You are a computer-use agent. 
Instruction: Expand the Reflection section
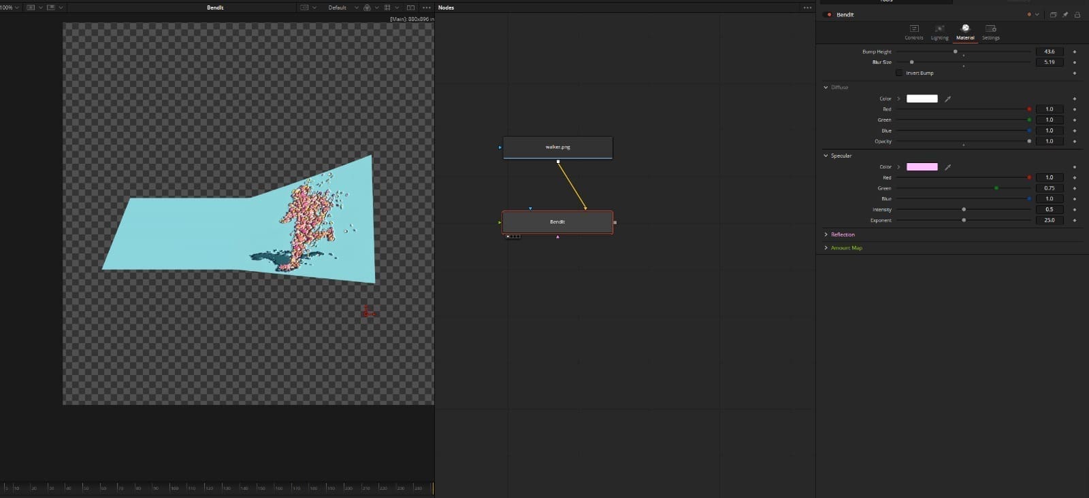coord(826,234)
